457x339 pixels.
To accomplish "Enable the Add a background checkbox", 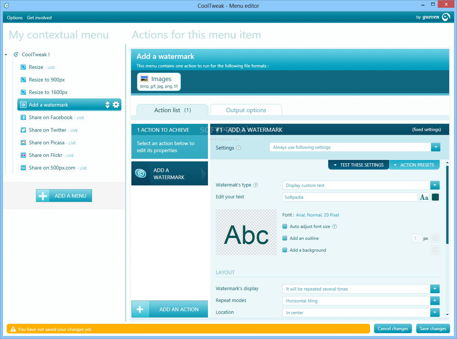I will (285, 250).
